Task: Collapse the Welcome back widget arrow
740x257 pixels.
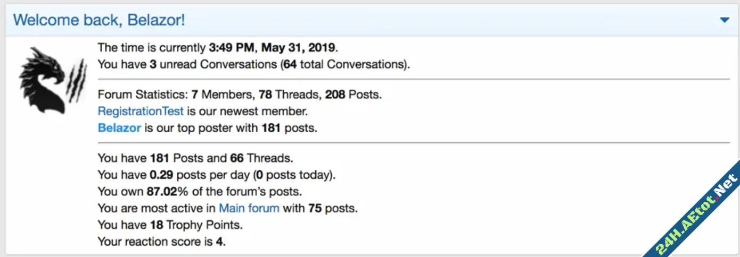Action: [x=724, y=20]
